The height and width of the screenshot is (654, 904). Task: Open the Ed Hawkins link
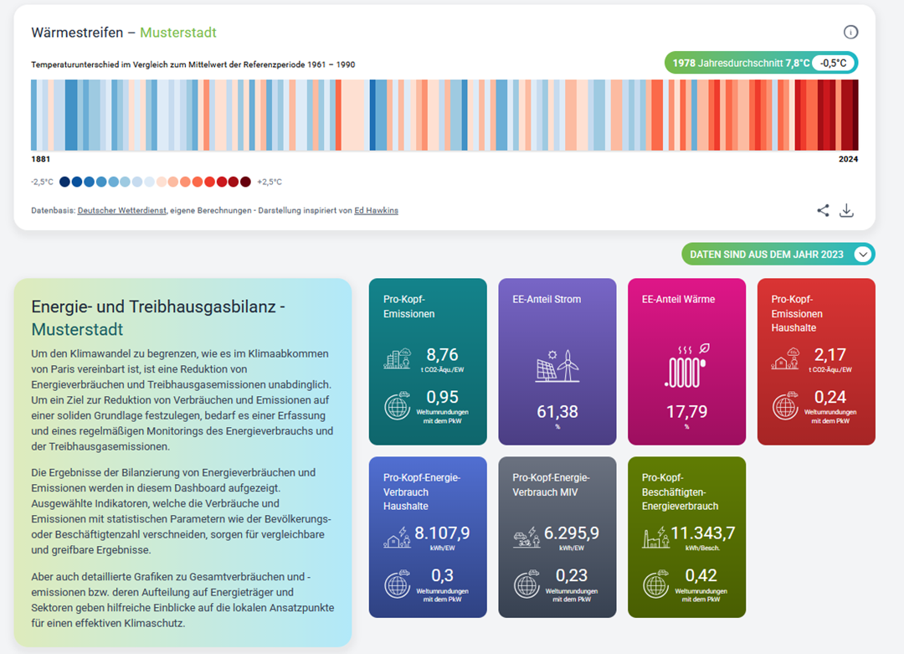(x=376, y=210)
